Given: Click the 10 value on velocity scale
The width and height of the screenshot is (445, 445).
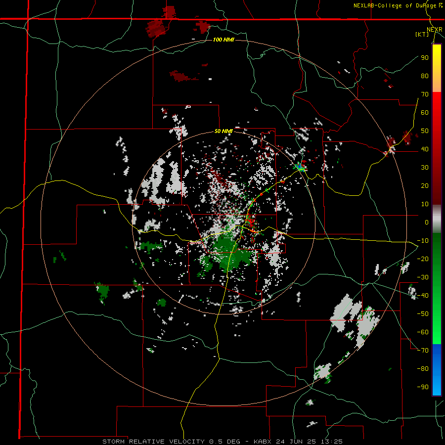Looking at the screenshot, I should click(425, 204).
